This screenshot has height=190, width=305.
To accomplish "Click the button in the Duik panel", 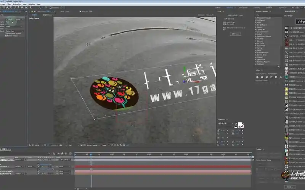I will point(235,34).
